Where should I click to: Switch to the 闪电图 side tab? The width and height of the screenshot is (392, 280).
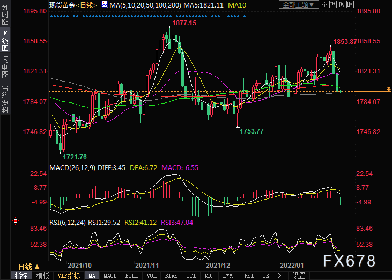5,67
